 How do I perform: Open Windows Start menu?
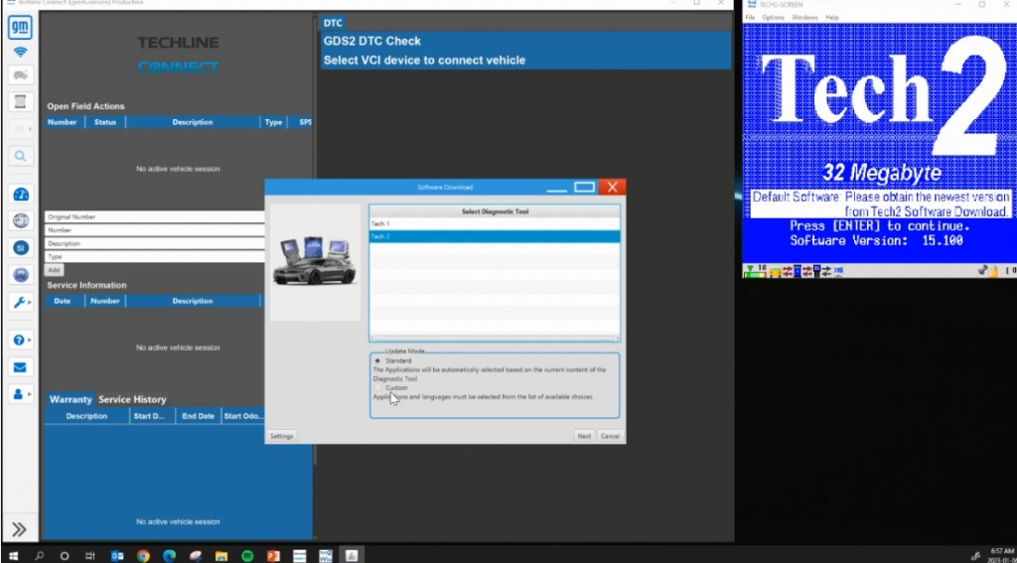pyautogui.click(x=13, y=556)
